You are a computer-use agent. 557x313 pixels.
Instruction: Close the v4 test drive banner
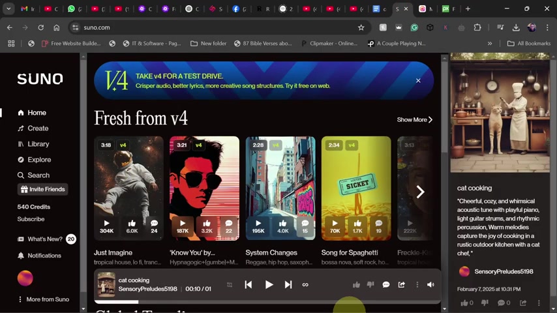[418, 81]
